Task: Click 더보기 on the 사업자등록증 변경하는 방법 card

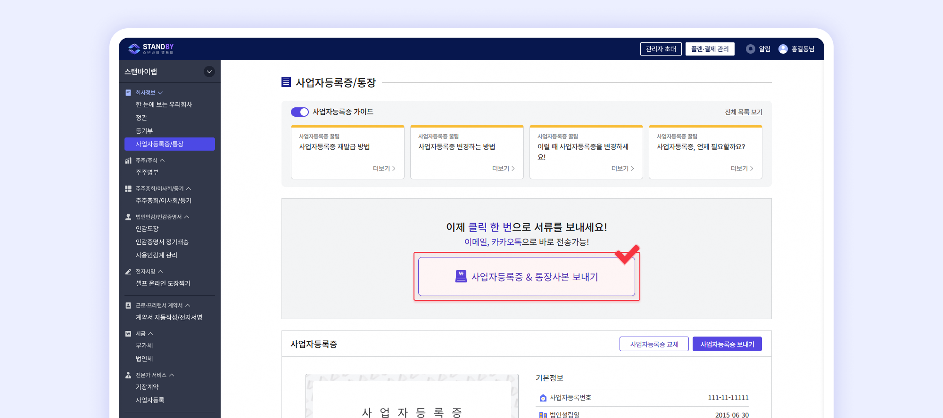Action: tap(504, 169)
